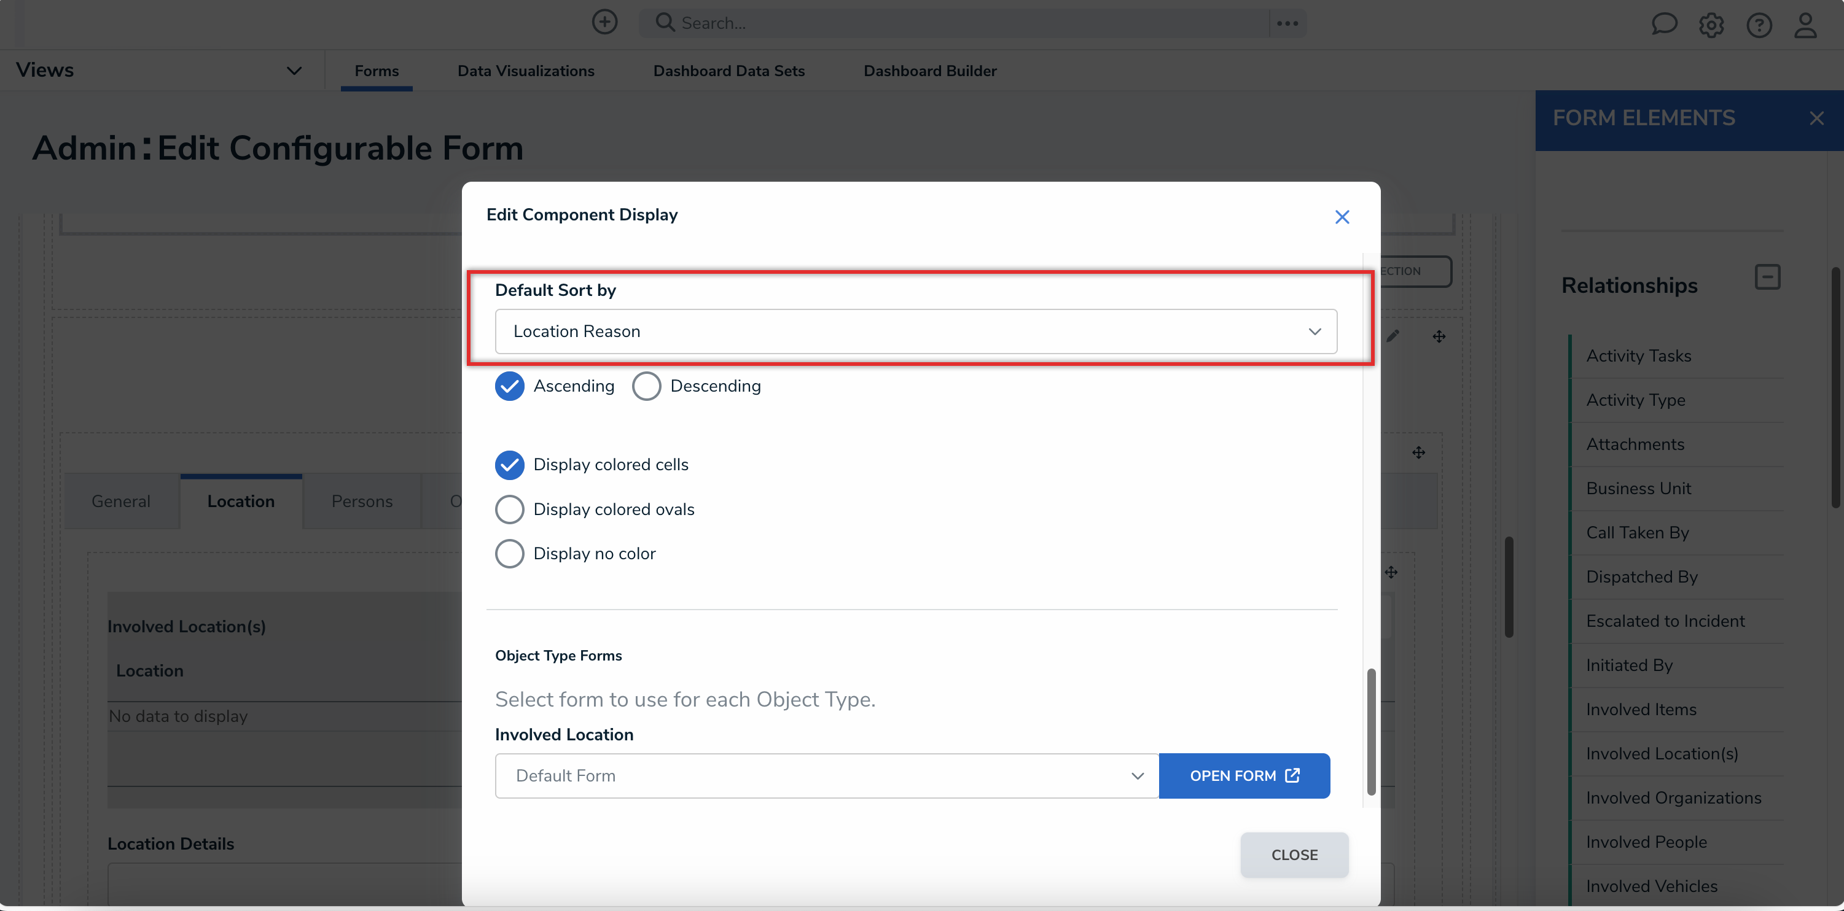Select the Descending sort radio button

646,387
